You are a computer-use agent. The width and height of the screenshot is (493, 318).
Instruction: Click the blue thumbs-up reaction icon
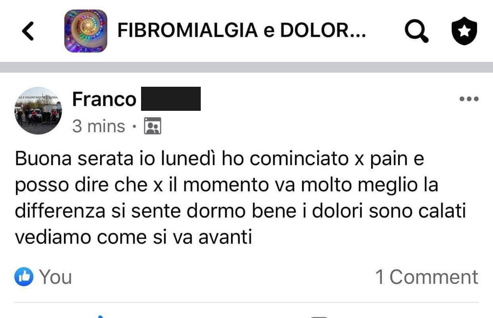(24, 277)
